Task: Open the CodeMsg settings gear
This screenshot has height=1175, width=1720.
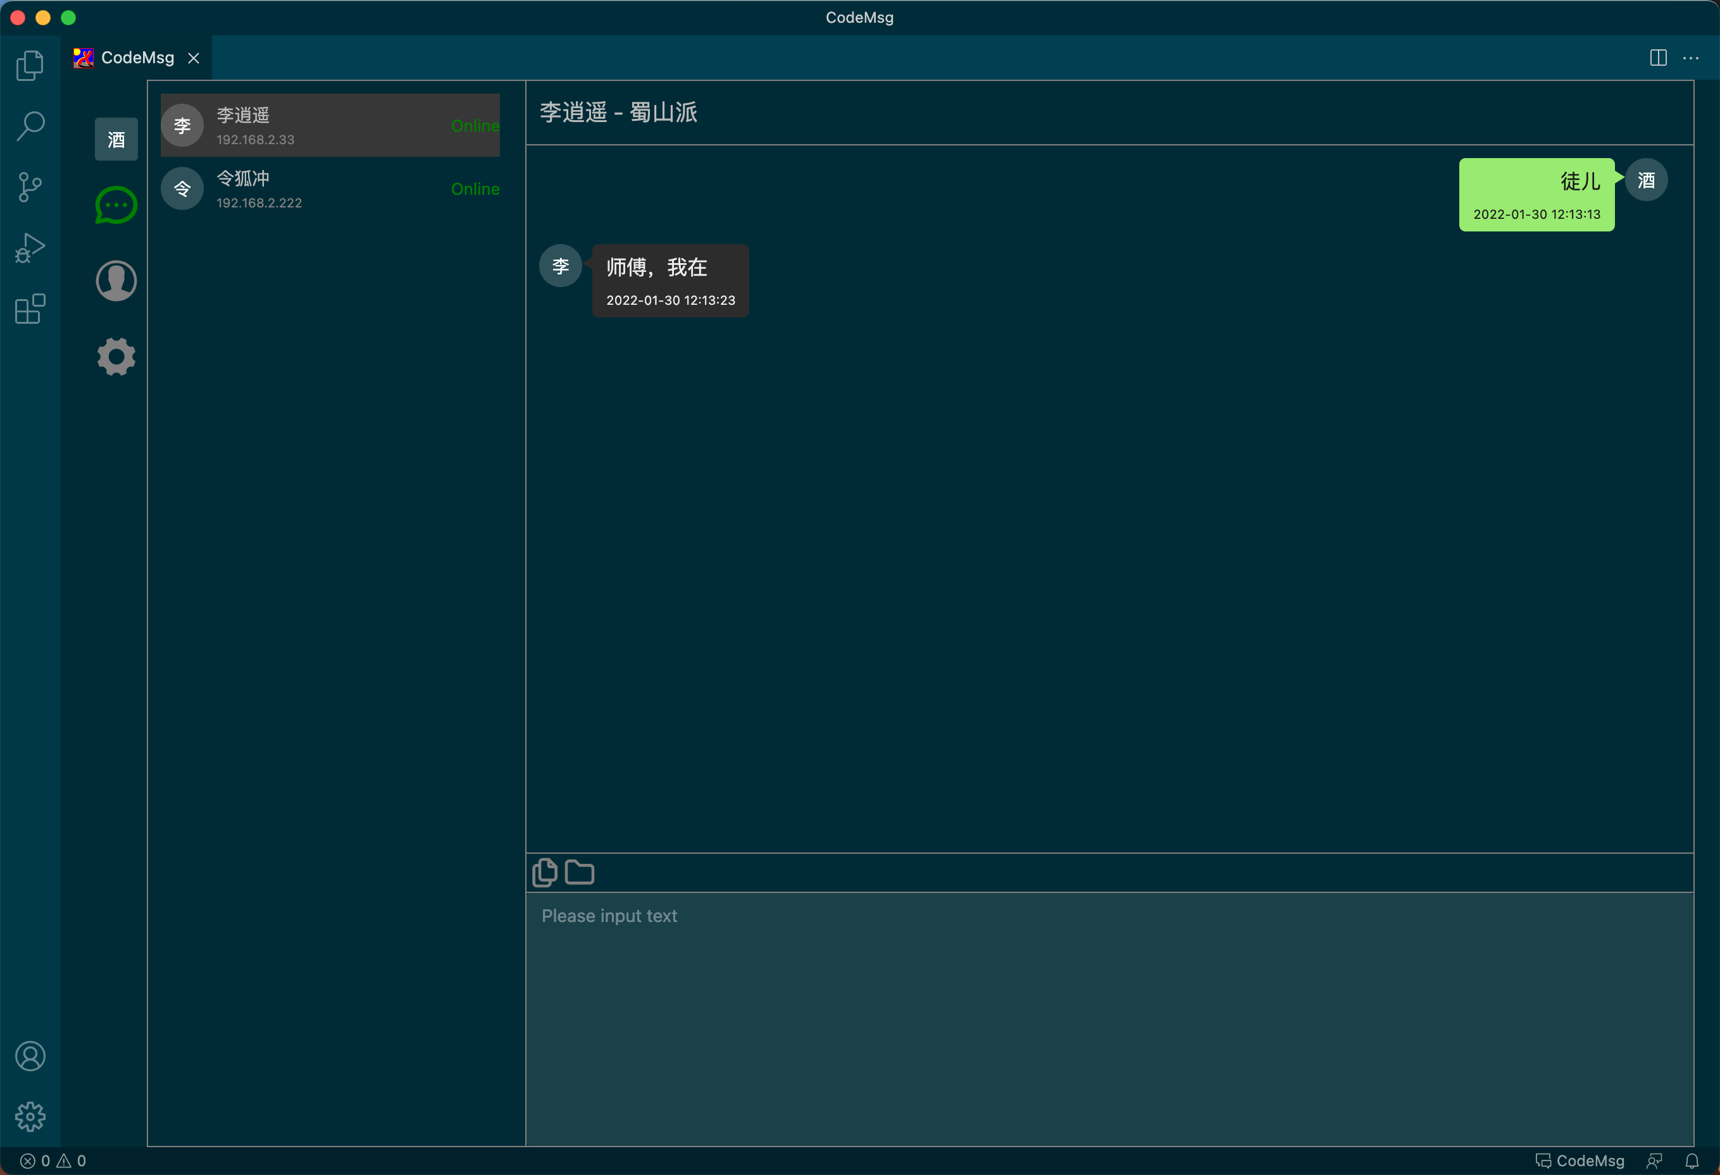Action: (116, 357)
